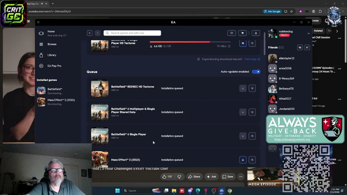Open the Mass Effect 2 (2010) queue thumbnail

(100, 159)
